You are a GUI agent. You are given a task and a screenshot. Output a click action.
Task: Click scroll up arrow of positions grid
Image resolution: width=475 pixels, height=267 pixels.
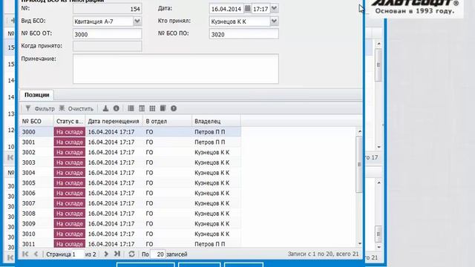(359, 131)
